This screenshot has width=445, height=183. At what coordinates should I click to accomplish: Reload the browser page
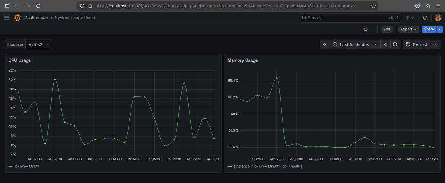tap(39, 6)
